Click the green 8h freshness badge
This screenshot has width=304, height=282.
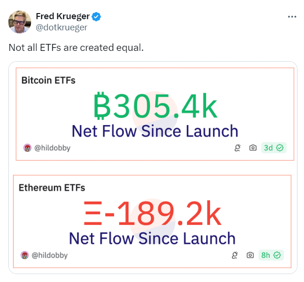271,255
